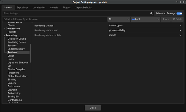This screenshot has width=186, height=112.
Task: Select Reflections in the tree
Action: coord(13,73)
